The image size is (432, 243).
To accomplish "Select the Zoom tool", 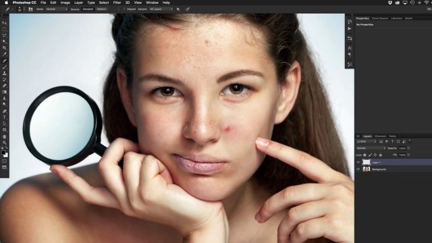I will [5, 142].
